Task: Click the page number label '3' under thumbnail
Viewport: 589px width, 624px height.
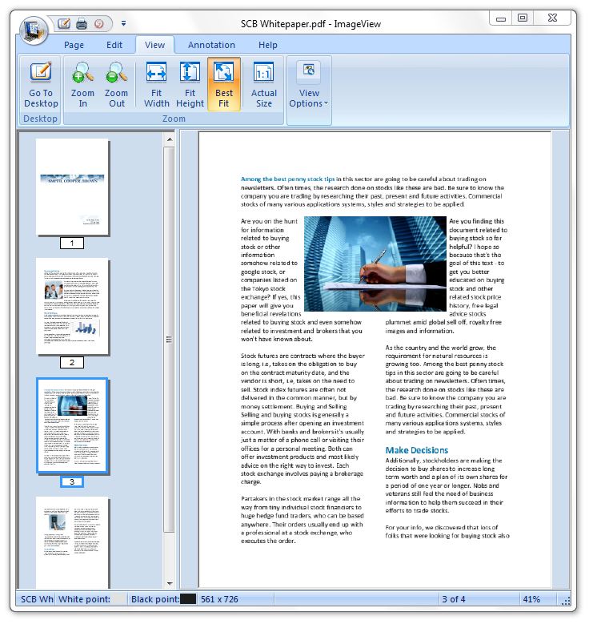Action: (x=72, y=481)
